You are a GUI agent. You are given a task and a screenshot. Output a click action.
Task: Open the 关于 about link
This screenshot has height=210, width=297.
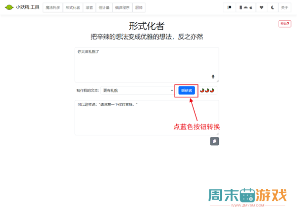coord(285,7)
